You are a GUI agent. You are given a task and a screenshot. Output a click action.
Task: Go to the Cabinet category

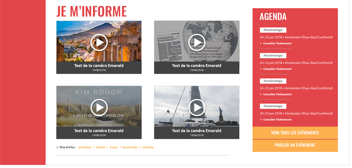tap(100, 147)
